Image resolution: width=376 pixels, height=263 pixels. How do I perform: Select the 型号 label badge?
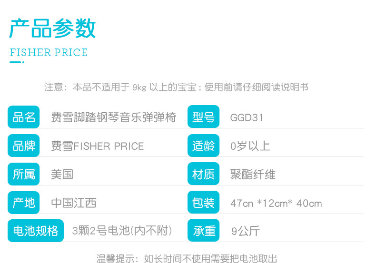point(203,117)
